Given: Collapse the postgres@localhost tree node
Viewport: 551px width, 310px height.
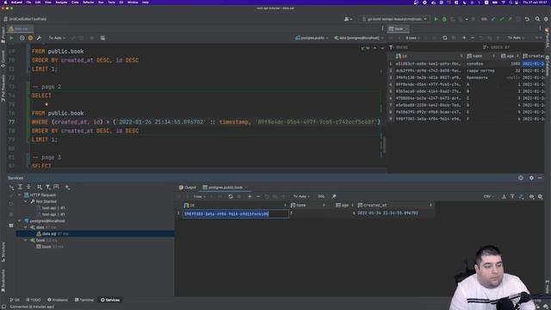Looking at the screenshot, I should [19, 220].
